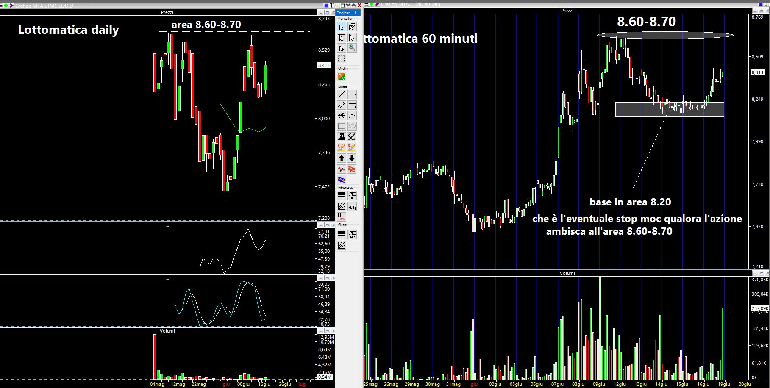Pick the Fibonacci arcs tool
This screenshot has width=770, height=388.
coord(352,206)
